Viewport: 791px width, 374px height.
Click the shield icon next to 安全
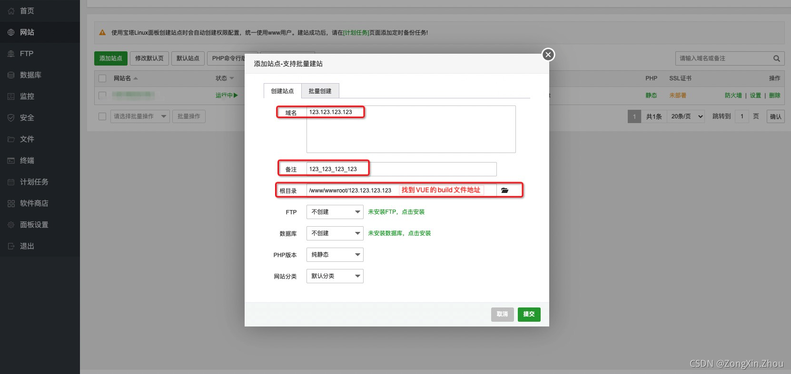coord(11,118)
